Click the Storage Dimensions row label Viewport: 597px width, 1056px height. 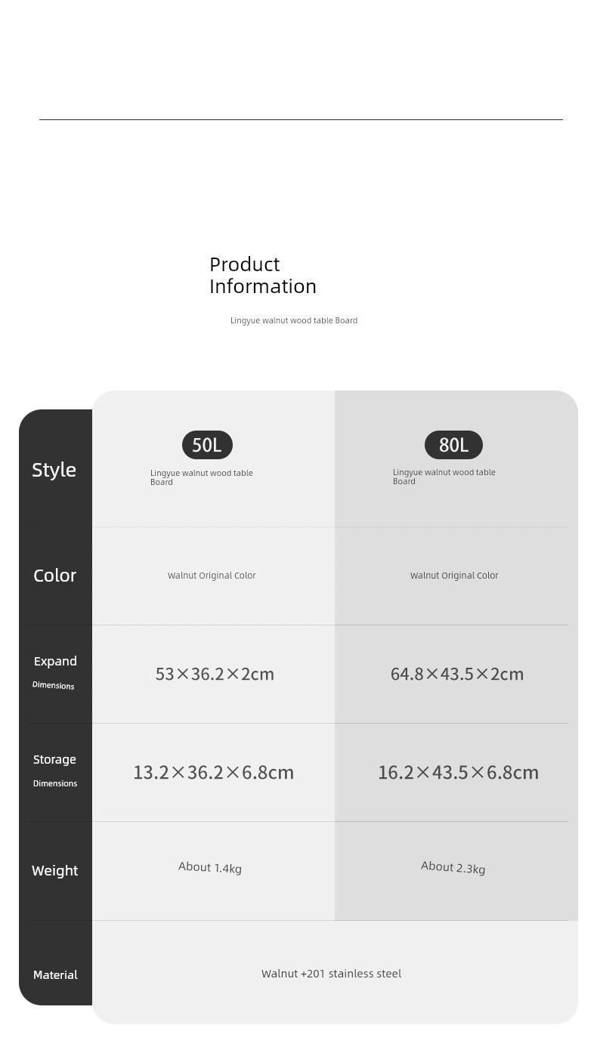point(54,770)
